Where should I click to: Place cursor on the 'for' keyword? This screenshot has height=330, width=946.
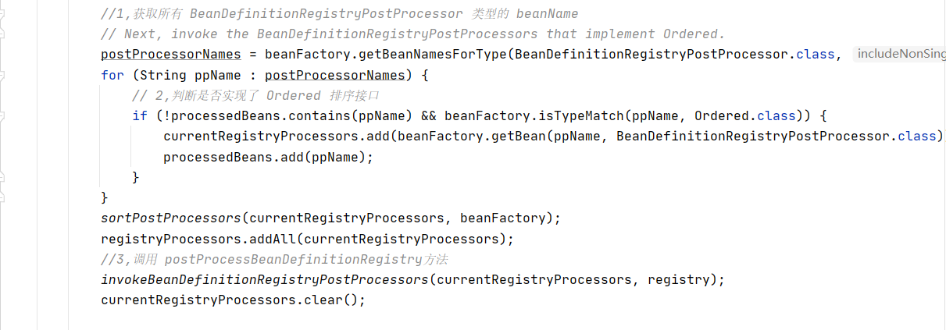[112, 75]
